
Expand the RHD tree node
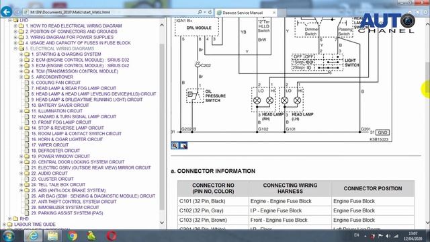[9, 218]
